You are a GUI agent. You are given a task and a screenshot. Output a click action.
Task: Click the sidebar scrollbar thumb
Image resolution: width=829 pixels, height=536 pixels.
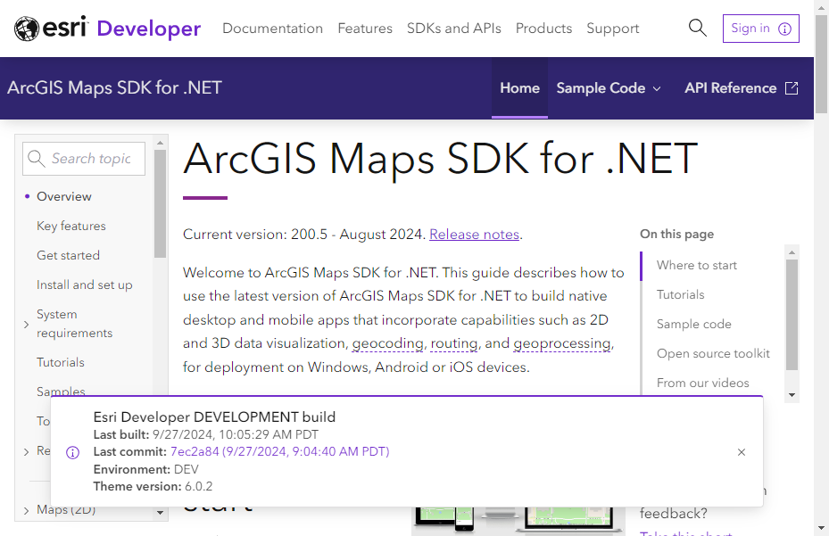(161, 203)
